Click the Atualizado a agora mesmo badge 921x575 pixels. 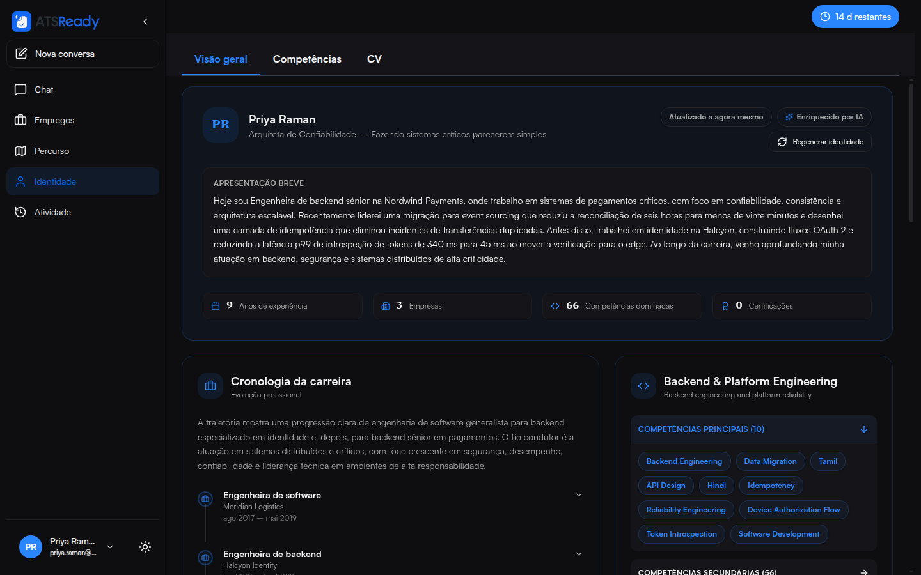[x=716, y=117]
